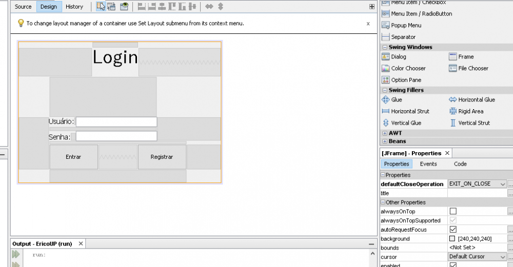Screen dimensions: 513x267
Task: Collapse the Swing Fillers category
Action: pos(385,90)
